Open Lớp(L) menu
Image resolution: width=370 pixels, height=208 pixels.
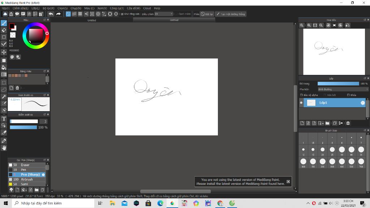pos(36,8)
